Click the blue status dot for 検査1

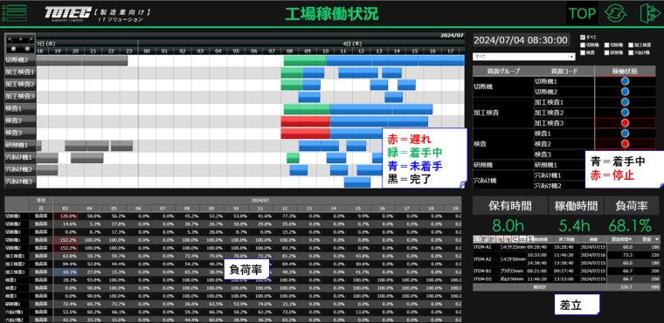625,134
